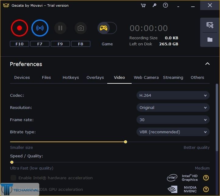Enable Intel hardware acceleration checkbox
Image resolution: width=220 pixels, height=196 pixels.
coord(13,178)
